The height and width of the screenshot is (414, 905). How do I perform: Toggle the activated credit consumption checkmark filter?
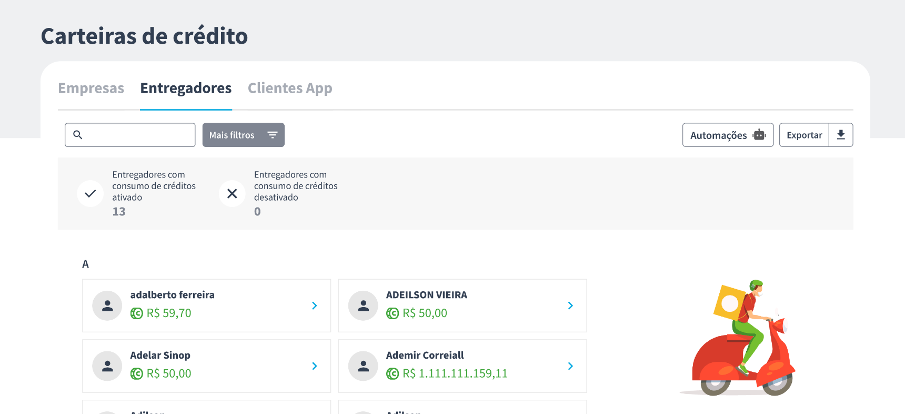(91, 193)
